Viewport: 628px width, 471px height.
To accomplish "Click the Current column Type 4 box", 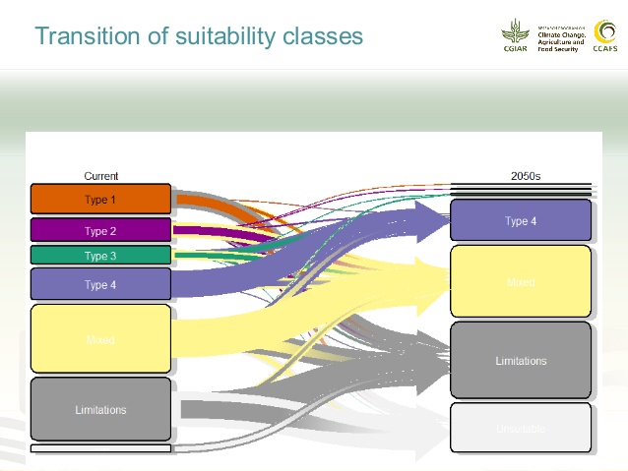I will point(101,284).
